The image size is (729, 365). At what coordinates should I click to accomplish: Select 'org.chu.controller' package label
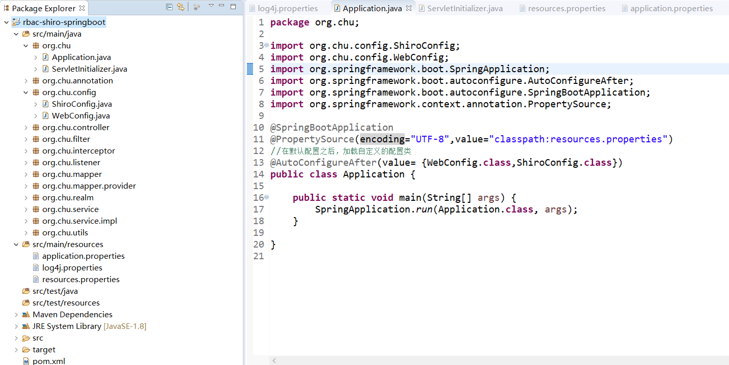76,128
